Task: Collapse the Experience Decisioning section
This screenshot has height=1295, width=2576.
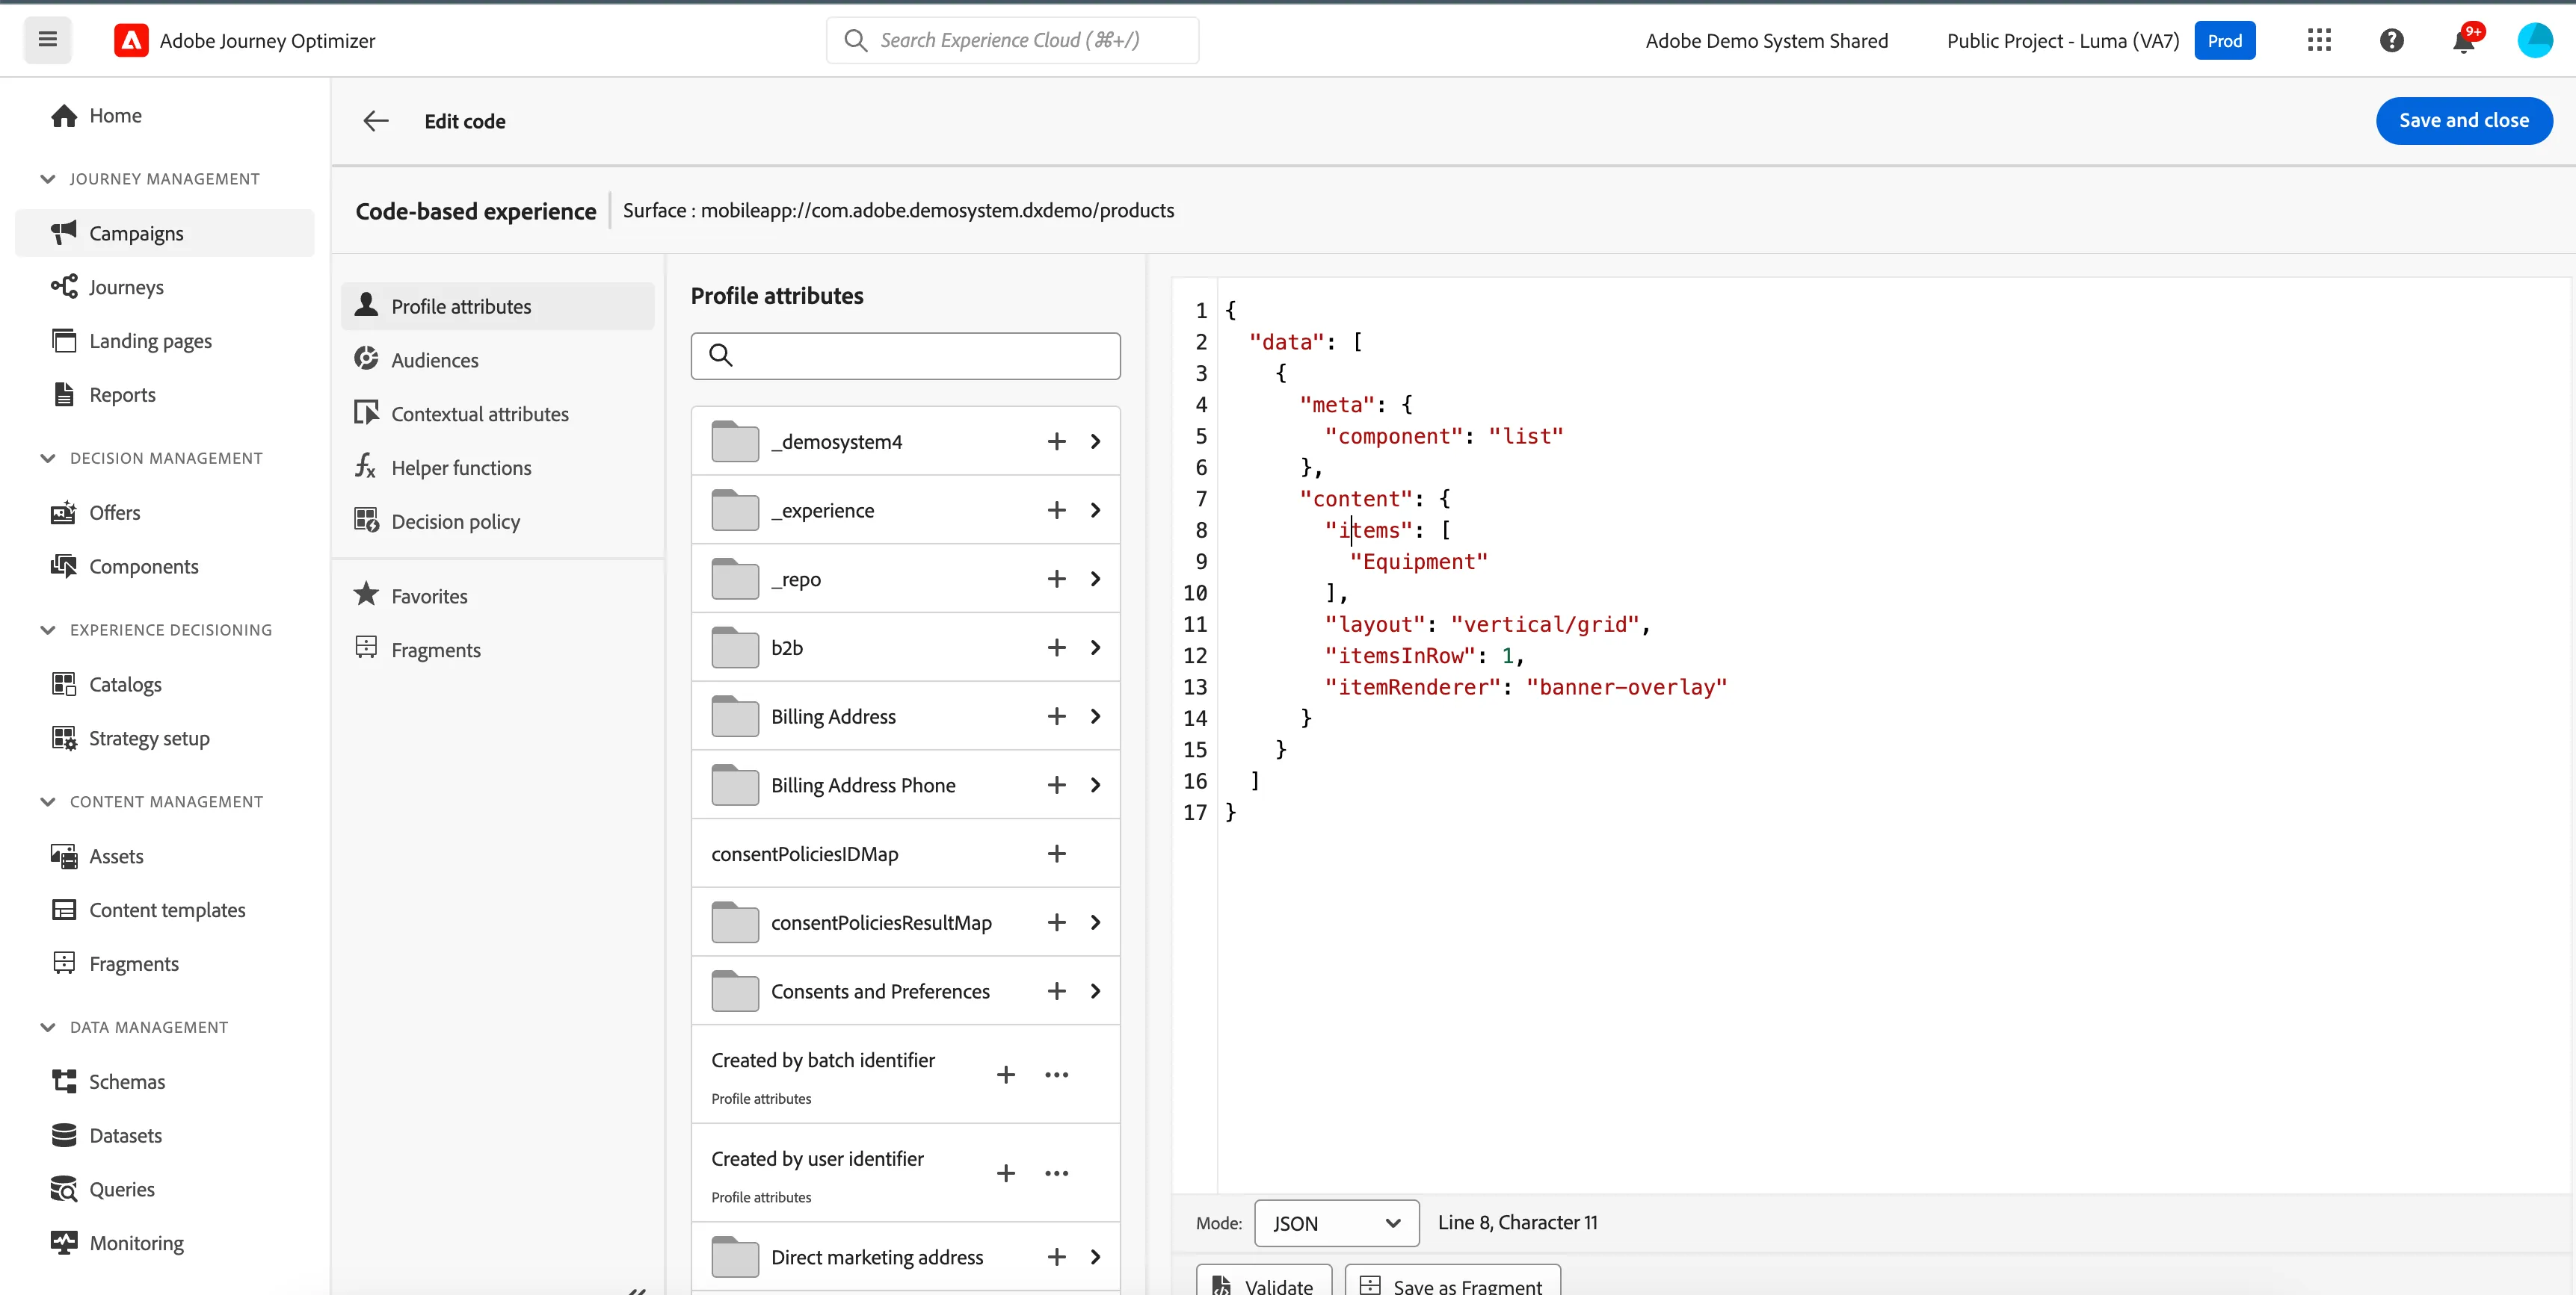Action: 47,630
